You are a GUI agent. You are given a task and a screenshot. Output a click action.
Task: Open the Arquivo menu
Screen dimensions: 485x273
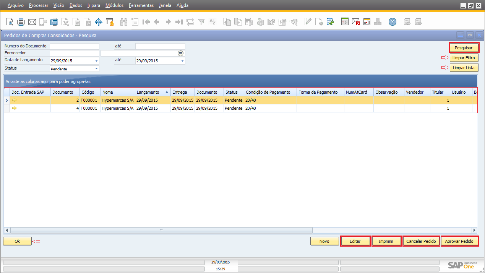(16, 5)
